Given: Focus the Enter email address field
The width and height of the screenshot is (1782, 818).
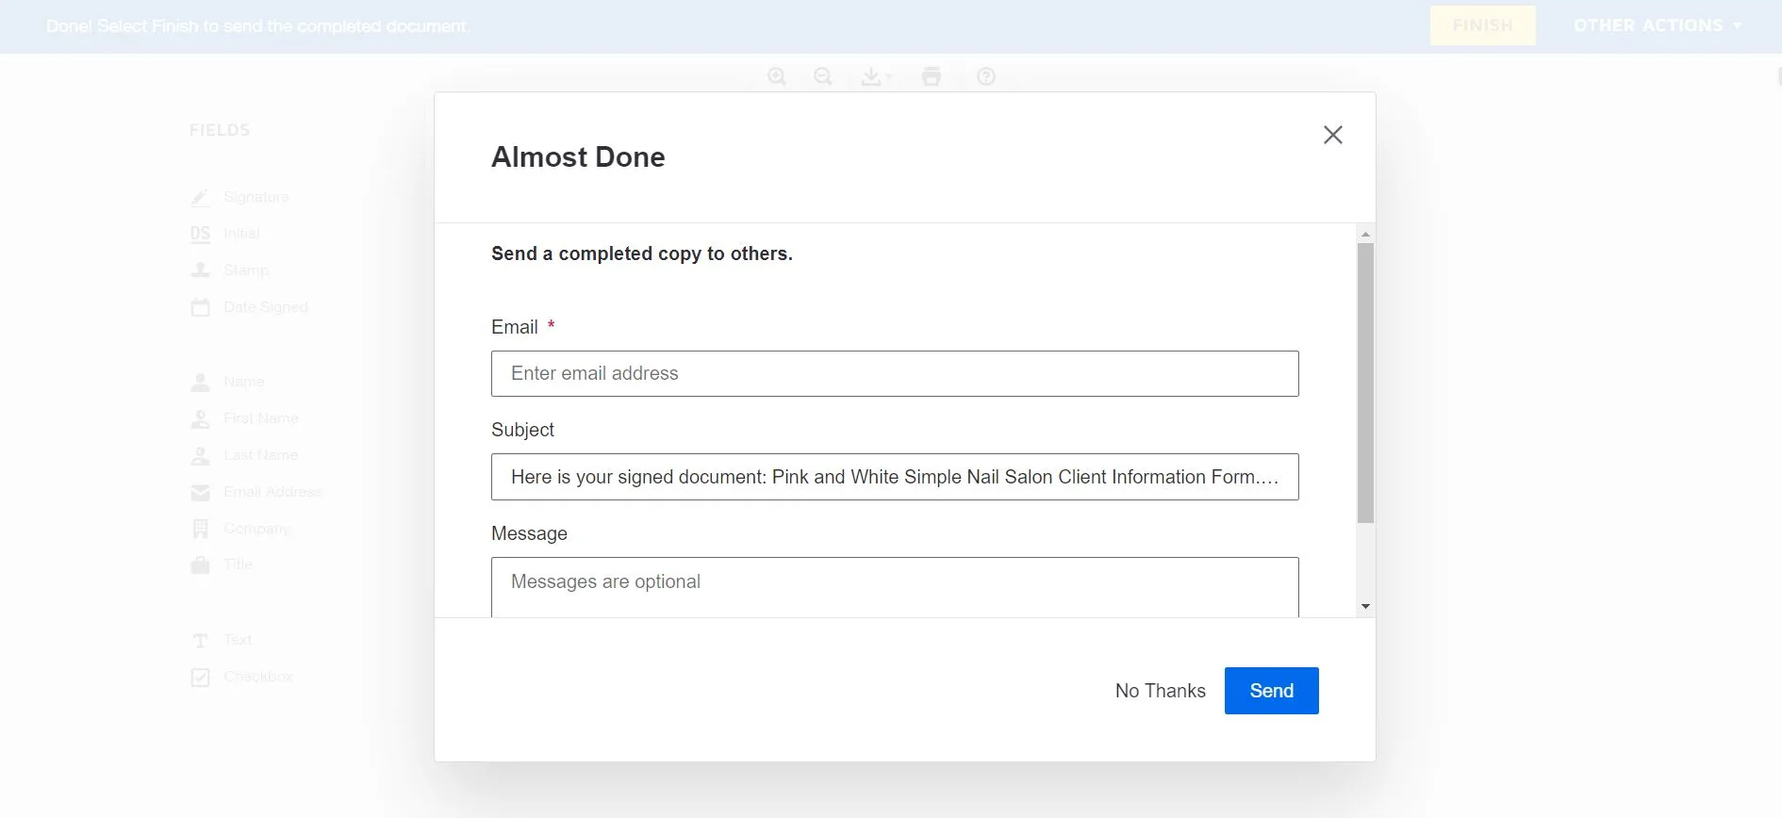Looking at the screenshot, I should [x=895, y=373].
